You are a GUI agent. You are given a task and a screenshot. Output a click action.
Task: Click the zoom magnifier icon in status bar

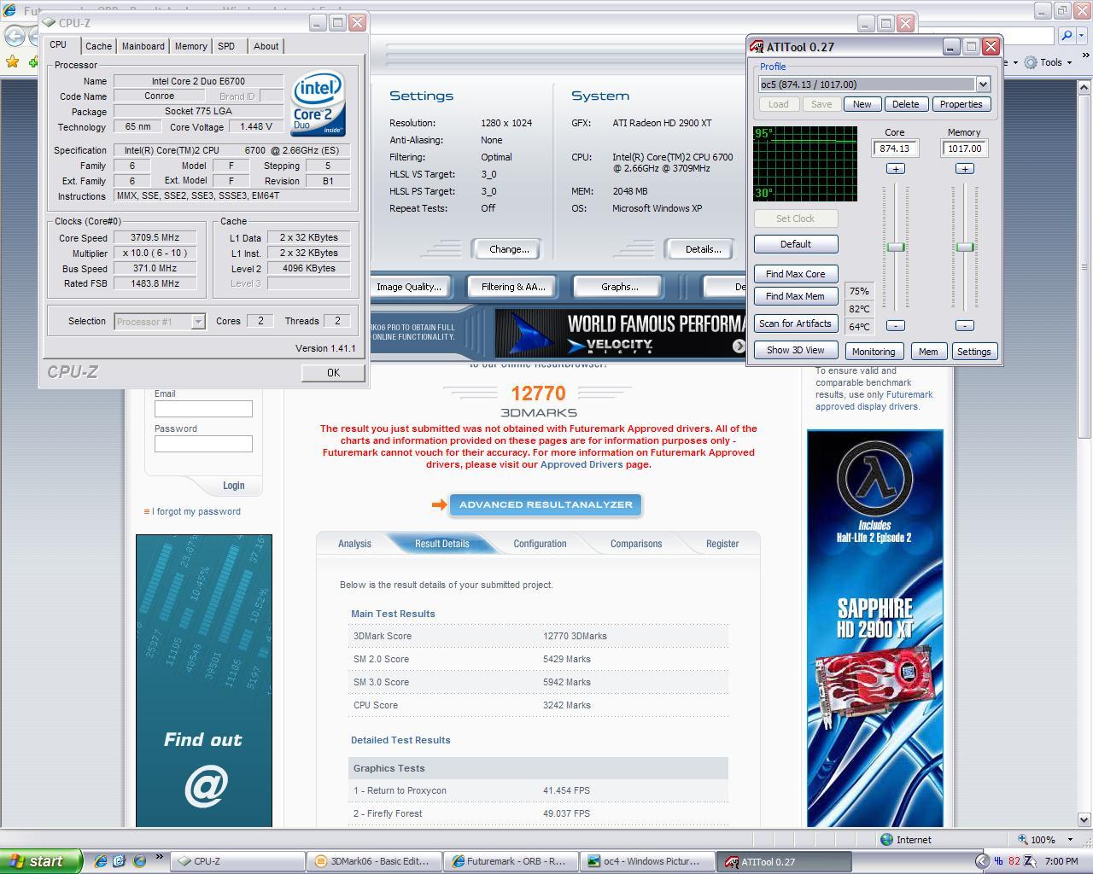pyautogui.click(x=1023, y=840)
